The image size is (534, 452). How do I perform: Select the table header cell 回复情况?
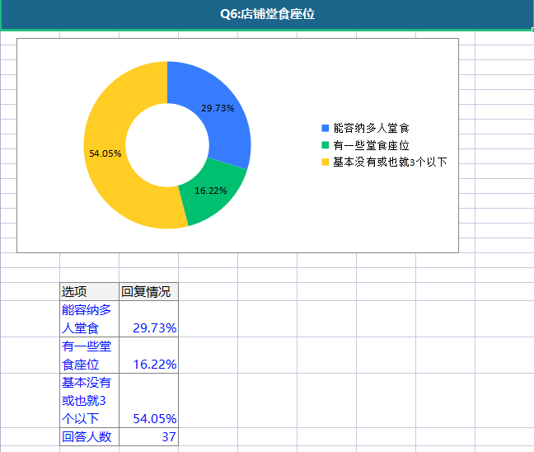pos(148,292)
